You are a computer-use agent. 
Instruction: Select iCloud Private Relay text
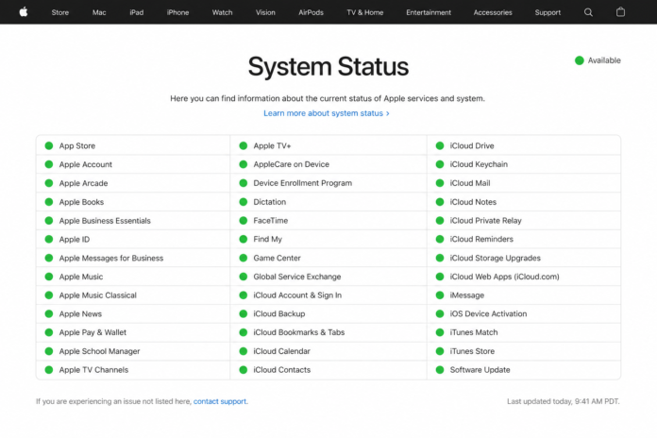485,221
